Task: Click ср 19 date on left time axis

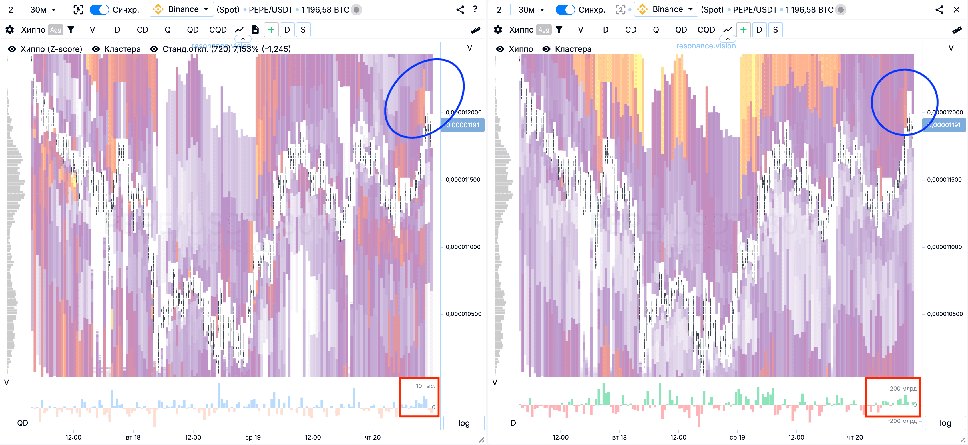Action: point(253,437)
